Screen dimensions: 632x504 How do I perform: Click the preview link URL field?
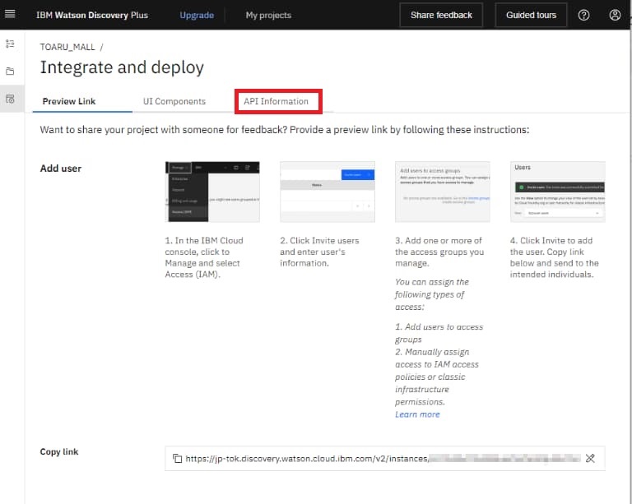(x=379, y=459)
